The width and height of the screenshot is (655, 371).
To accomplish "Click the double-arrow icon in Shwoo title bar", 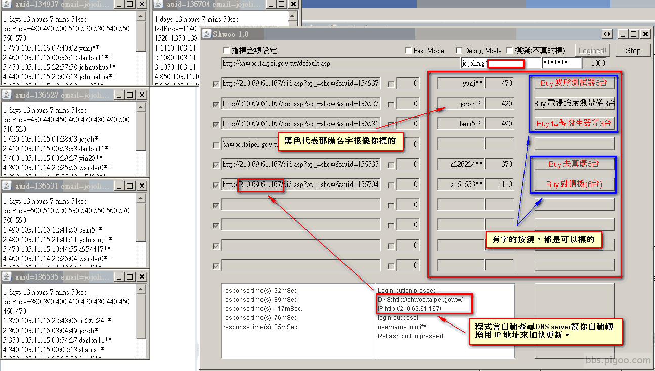I will [607, 34].
